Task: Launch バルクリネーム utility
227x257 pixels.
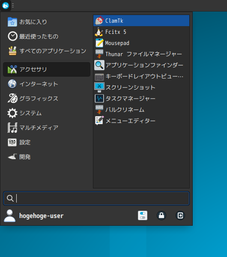Action: coord(141,110)
